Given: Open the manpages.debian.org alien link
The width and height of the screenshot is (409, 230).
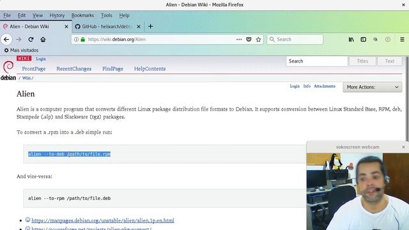Looking at the screenshot, I should (103, 220).
